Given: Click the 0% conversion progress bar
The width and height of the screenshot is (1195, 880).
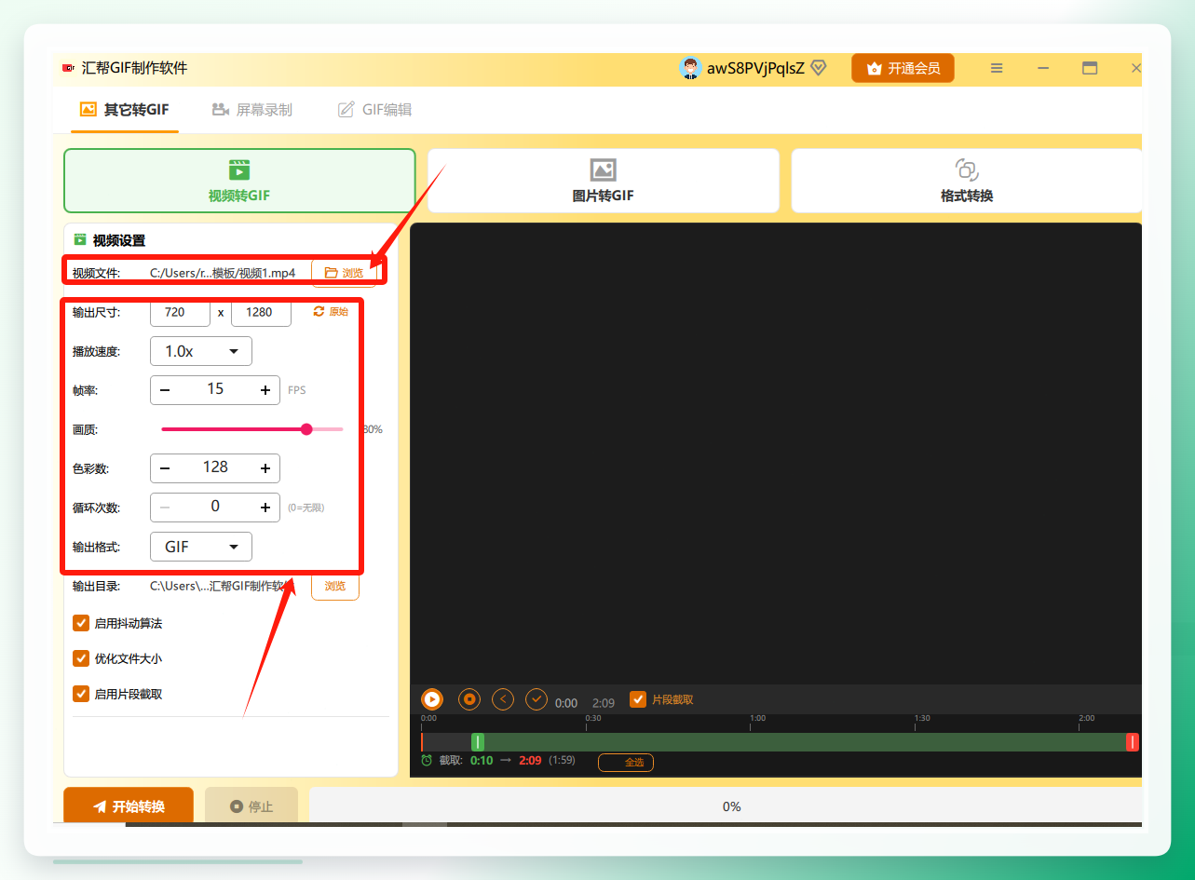Looking at the screenshot, I should [726, 806].
